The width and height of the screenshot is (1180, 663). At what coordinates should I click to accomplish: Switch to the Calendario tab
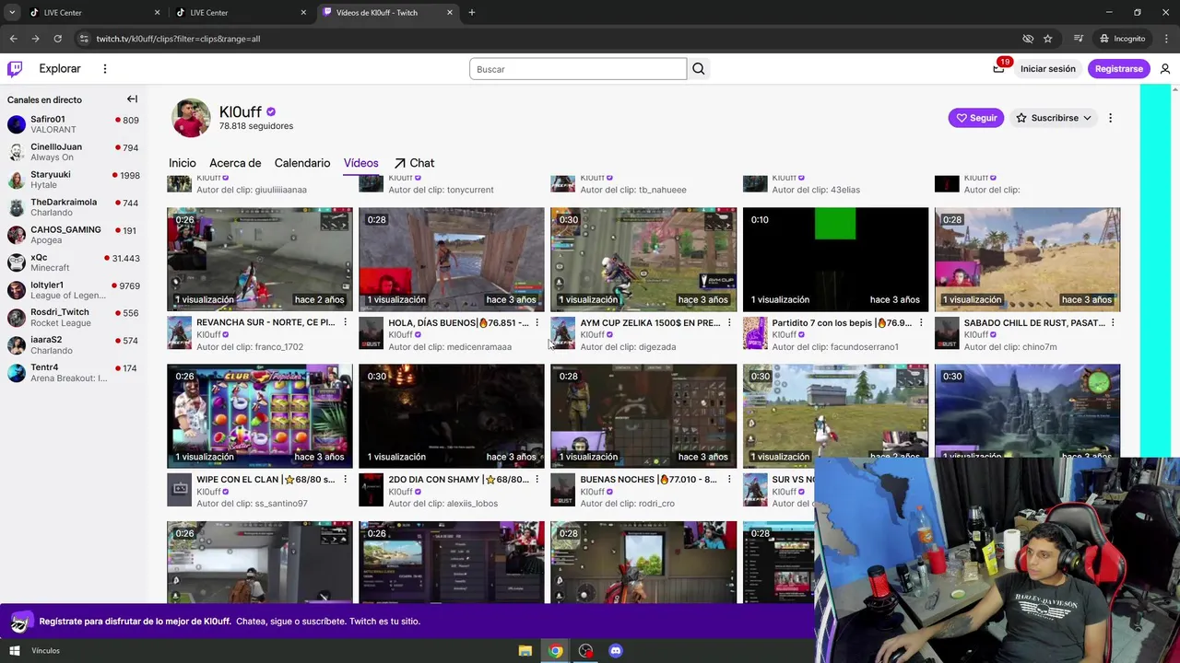(302, 163)
